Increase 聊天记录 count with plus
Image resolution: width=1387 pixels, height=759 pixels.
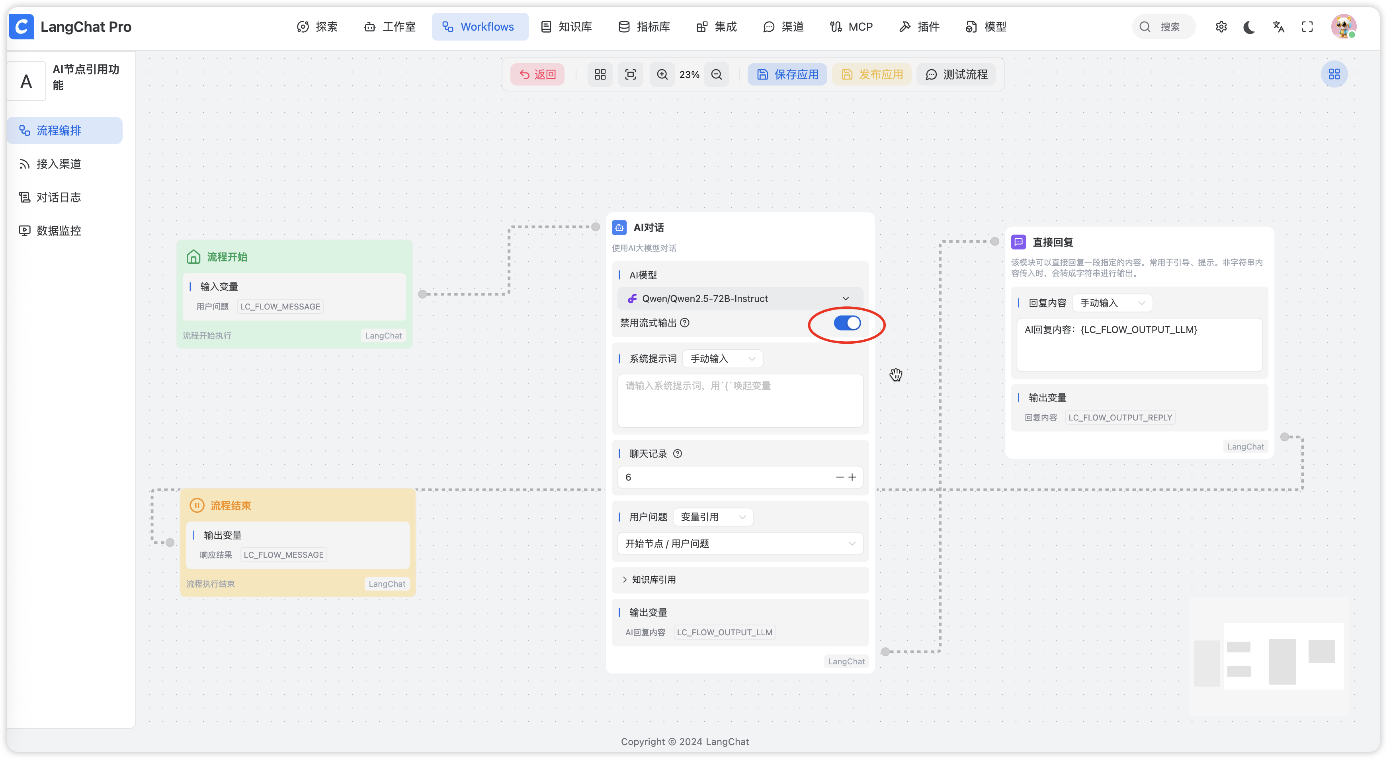[x=852, y=477]
